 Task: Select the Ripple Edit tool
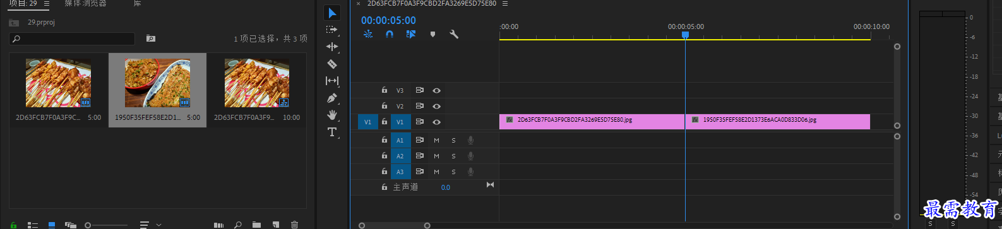coord(332,47)
